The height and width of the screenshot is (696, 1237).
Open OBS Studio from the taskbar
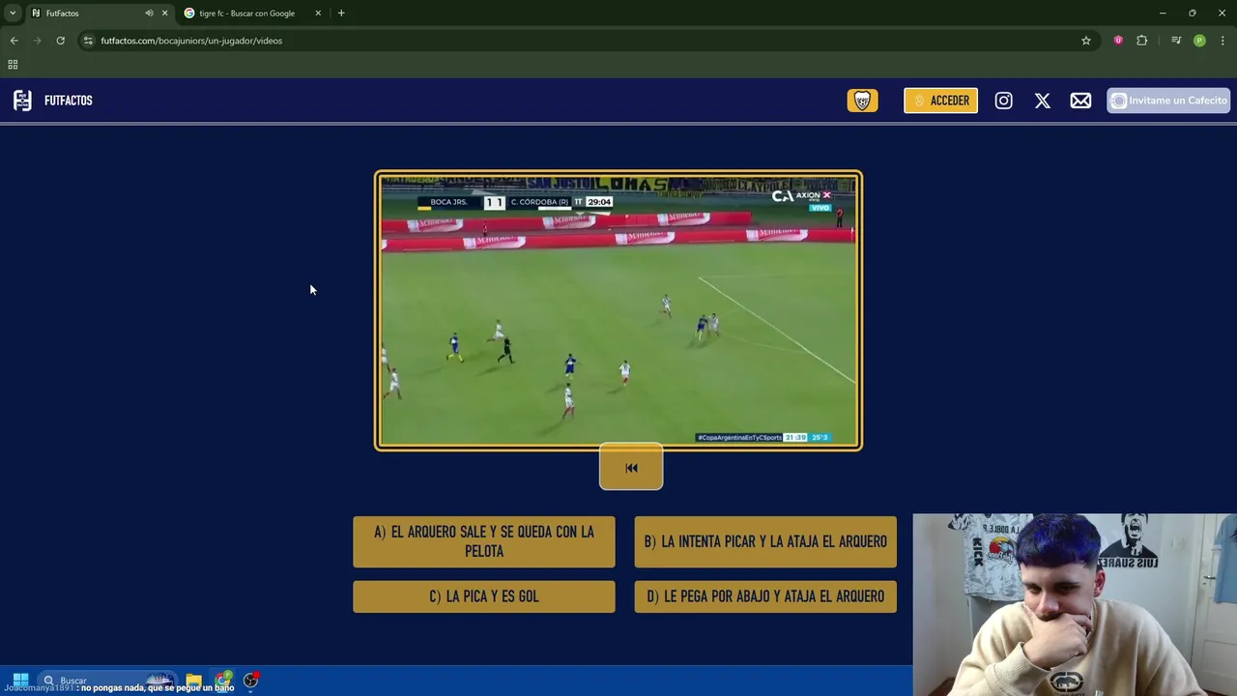coord(251,681)
